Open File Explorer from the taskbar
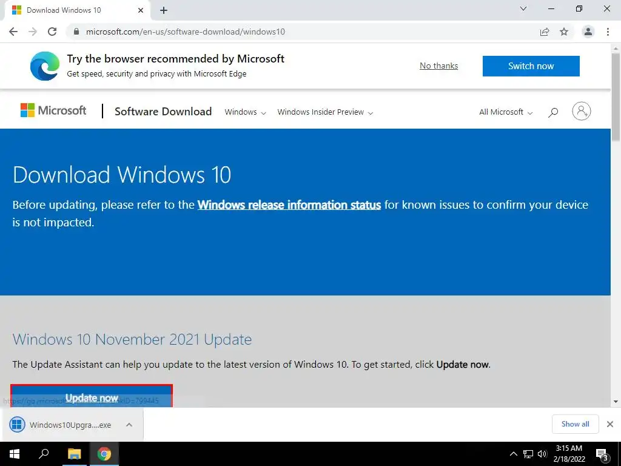The width and height of the screenshot is (621, 466). pos(74,454)
